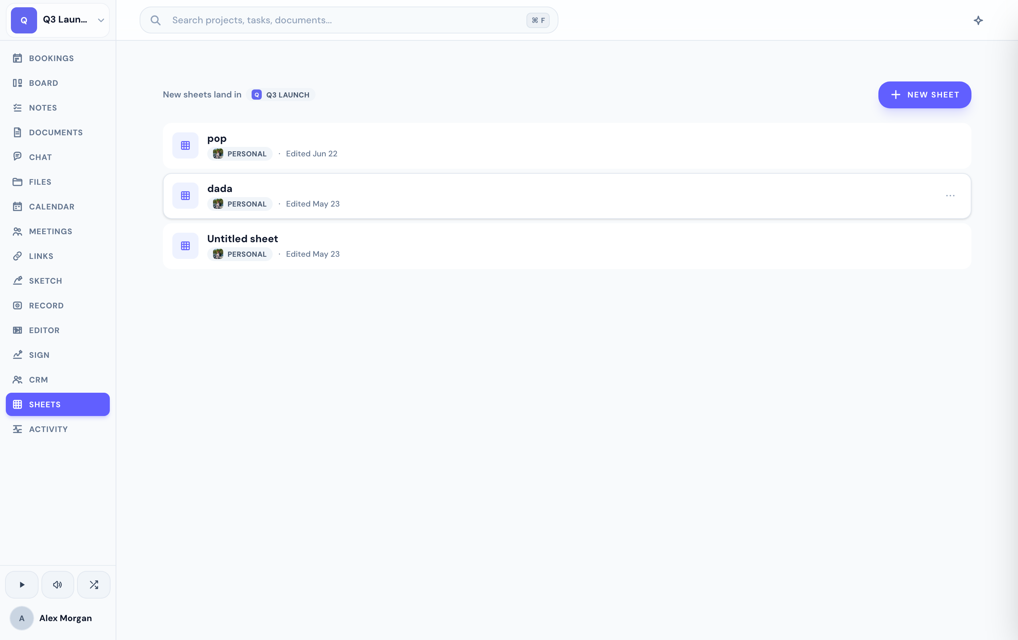Viewport: 1018px width, 640px height.
Task: Open Files in the sidebar
Action: click(x=57, y=182)
